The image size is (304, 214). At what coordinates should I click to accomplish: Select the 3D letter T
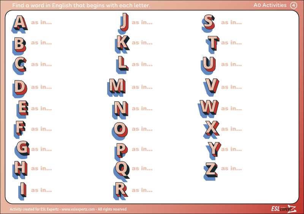(212, 44)
